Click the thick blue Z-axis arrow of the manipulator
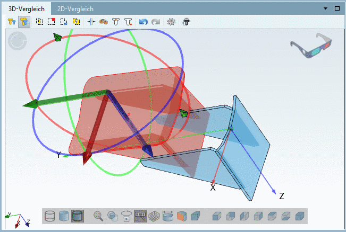The width and height of the screenshot is (346, 232). coord(130,123)
